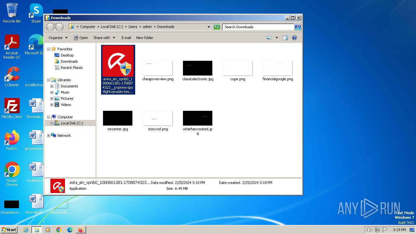Click Edge icon in taskbar
This screenshot has width=416, height=234.
pyautogui.click(x=70, y=230)
